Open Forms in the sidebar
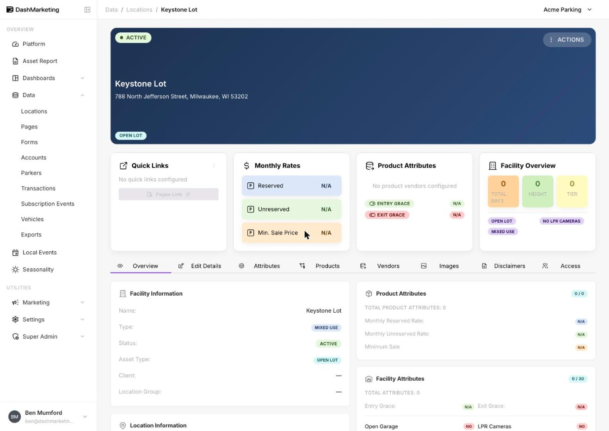Screen dimensions: 609x431 [29, 142]
